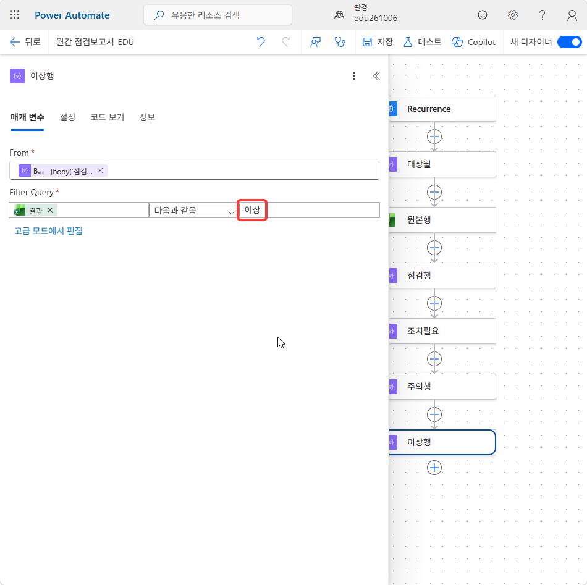The width and height of the screenshot is (587, 585).
Task: Click the purple icon on From token
Action: click(x=25, y=170)
